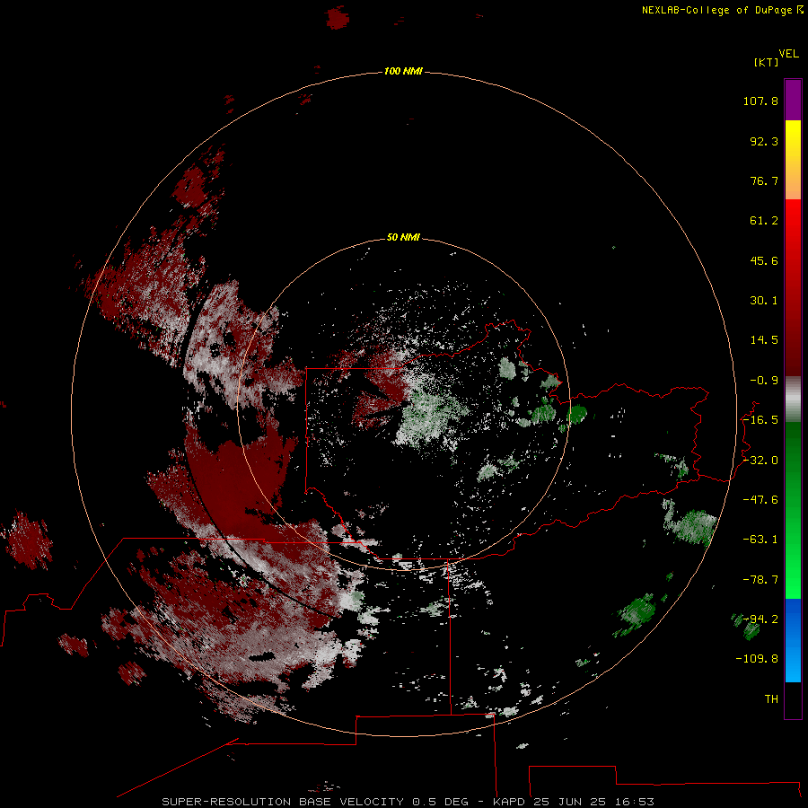
Task: Click the -78.7 velocity scale value
Action: coord(760,580)
